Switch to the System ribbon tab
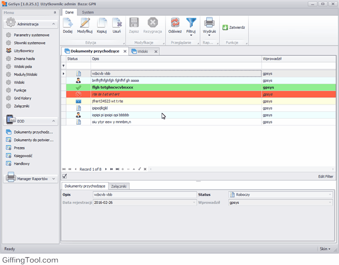 tap(88, 12)
